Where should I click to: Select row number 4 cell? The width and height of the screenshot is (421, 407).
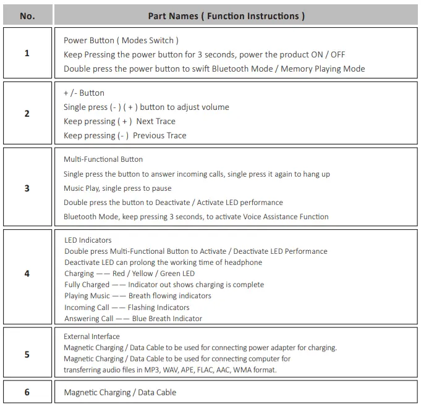point(27,274)
